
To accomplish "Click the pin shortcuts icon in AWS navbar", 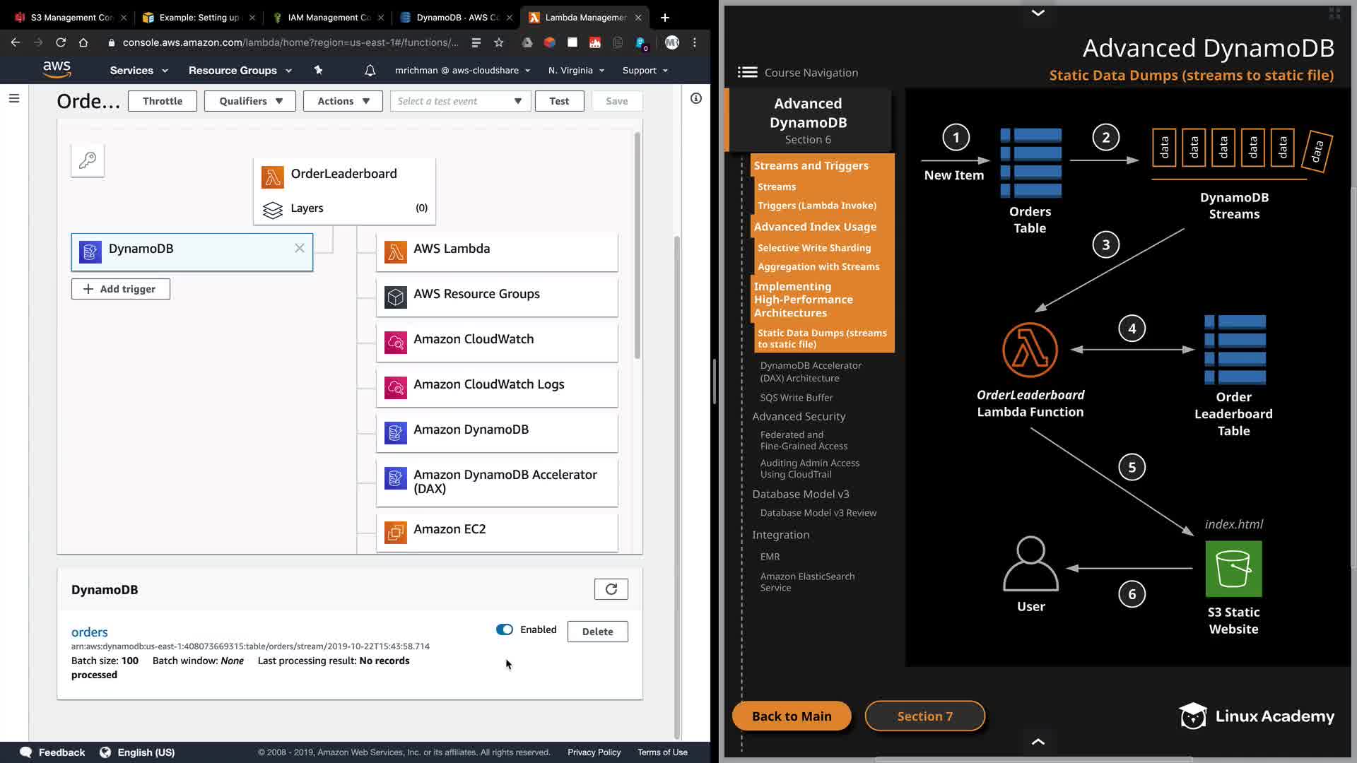I will pyautogui.click(x=318, y=70).
